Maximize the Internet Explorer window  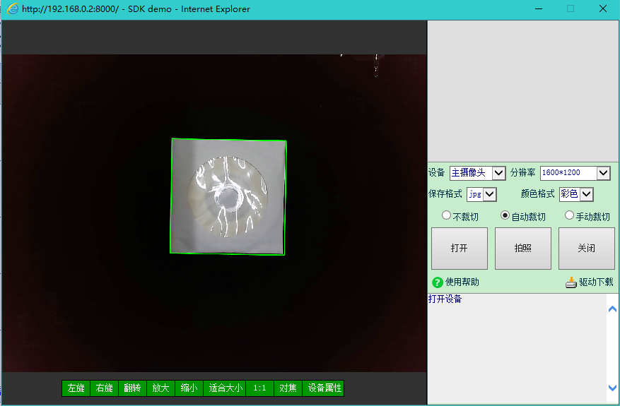click(x=571, y=8)
